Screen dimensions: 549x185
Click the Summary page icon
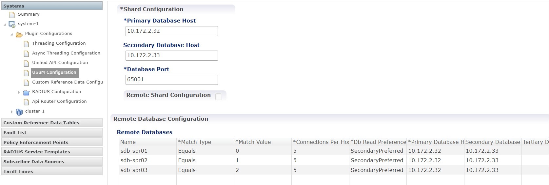coord(12,15)
